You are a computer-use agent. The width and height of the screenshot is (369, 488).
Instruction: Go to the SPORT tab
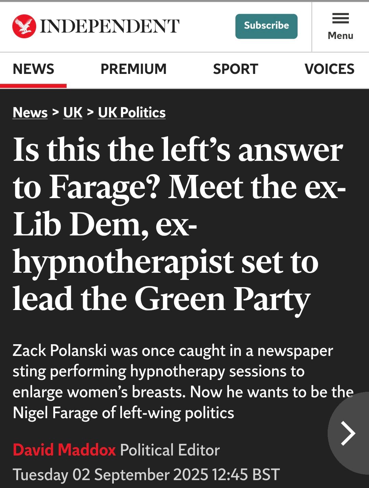pos(235,69)
